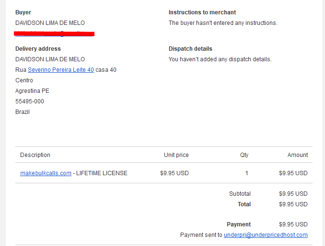Viewport: 325px width, 246px height.
Task: Click the Amount column header
Action: [297, 155]
